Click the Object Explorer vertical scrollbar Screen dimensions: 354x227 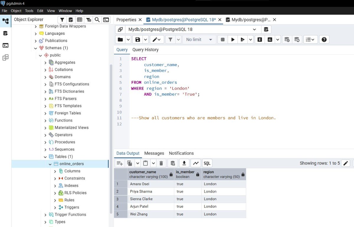[111, 138]
